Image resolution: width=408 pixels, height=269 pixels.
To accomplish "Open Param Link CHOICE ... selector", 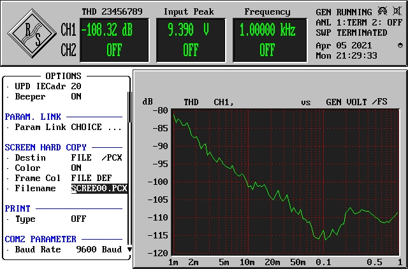I will tap(96, 127).
